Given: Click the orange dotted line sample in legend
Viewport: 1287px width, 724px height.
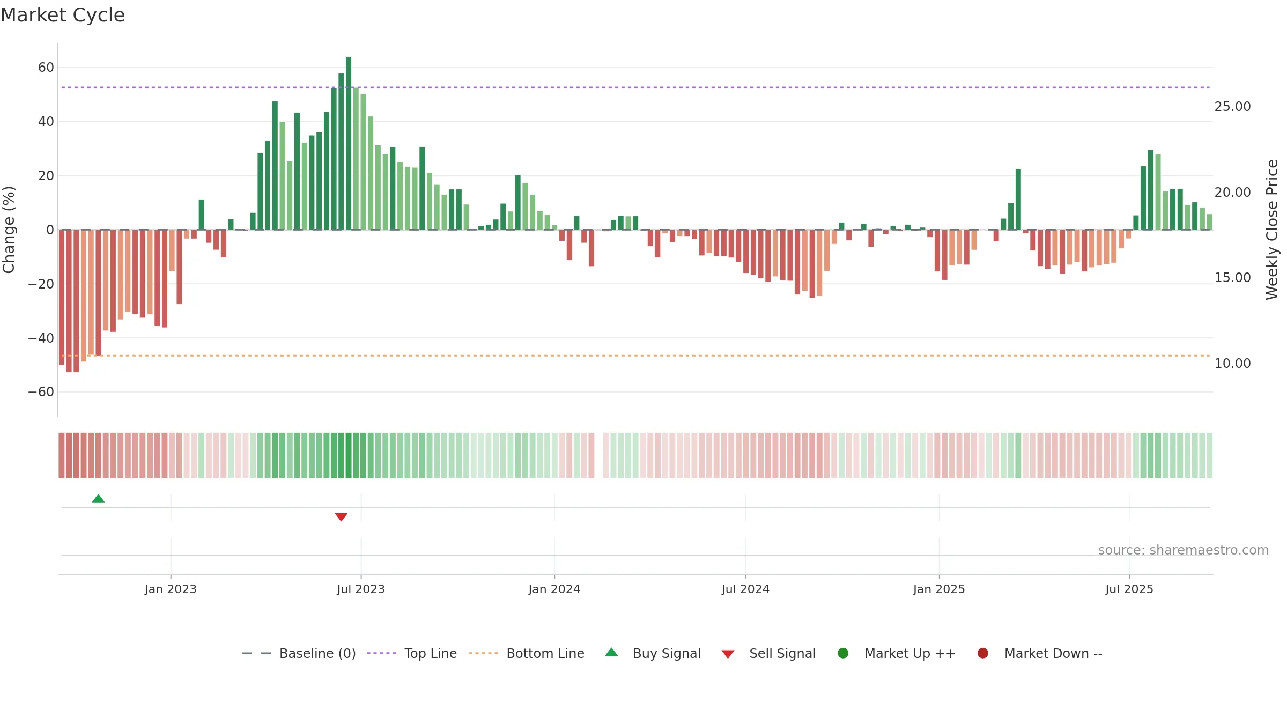Looking at the screenshot, I should point(483,653).
